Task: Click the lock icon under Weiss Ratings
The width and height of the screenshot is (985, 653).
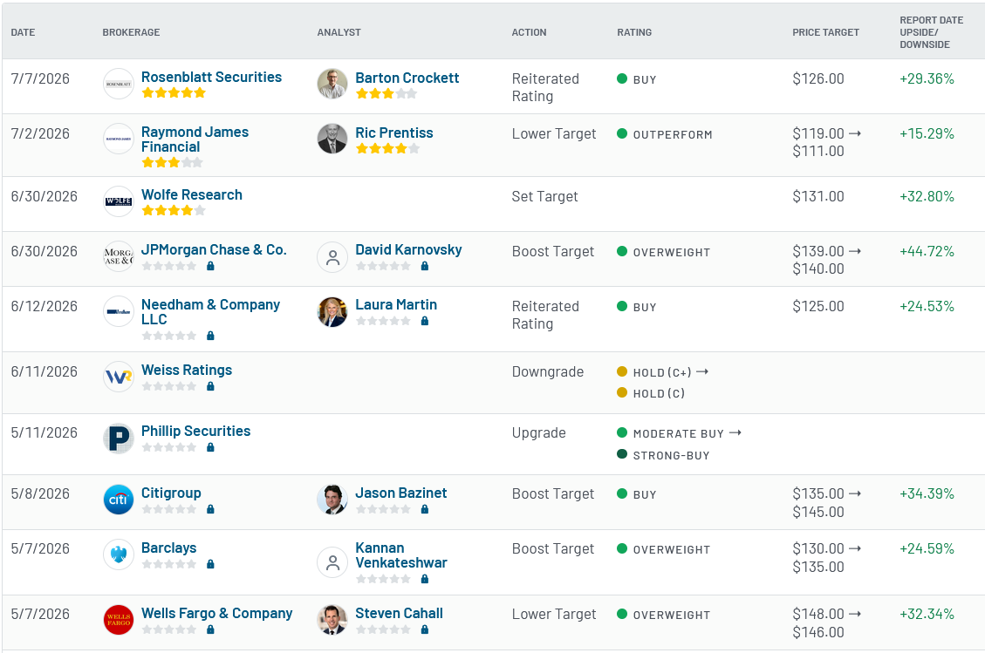Action: (210, 386)
